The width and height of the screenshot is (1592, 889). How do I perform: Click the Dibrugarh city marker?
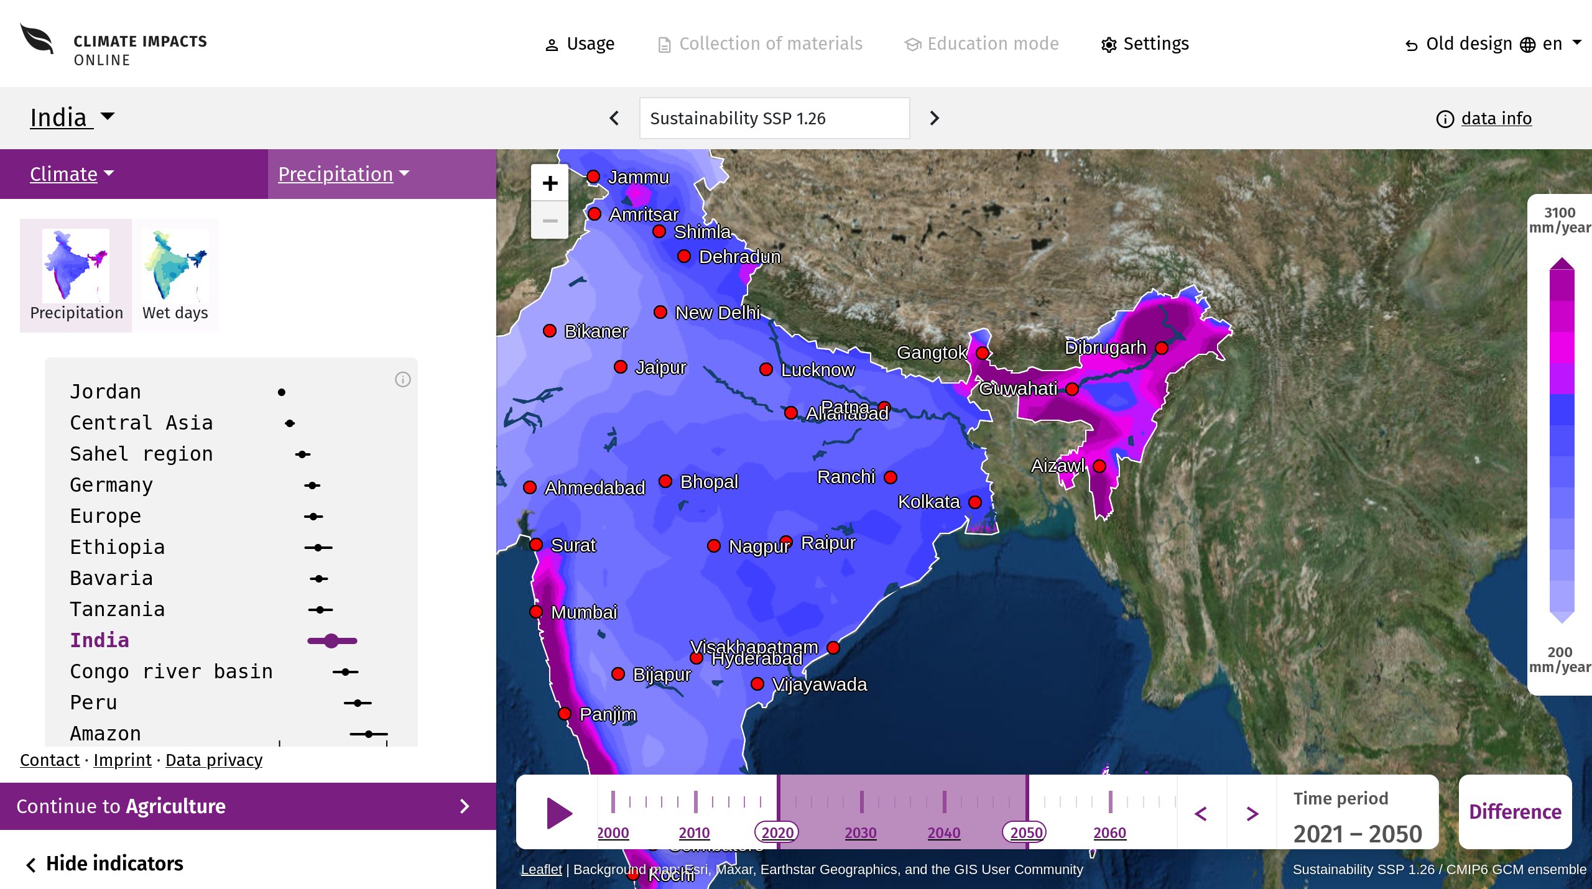[1162, 348]
